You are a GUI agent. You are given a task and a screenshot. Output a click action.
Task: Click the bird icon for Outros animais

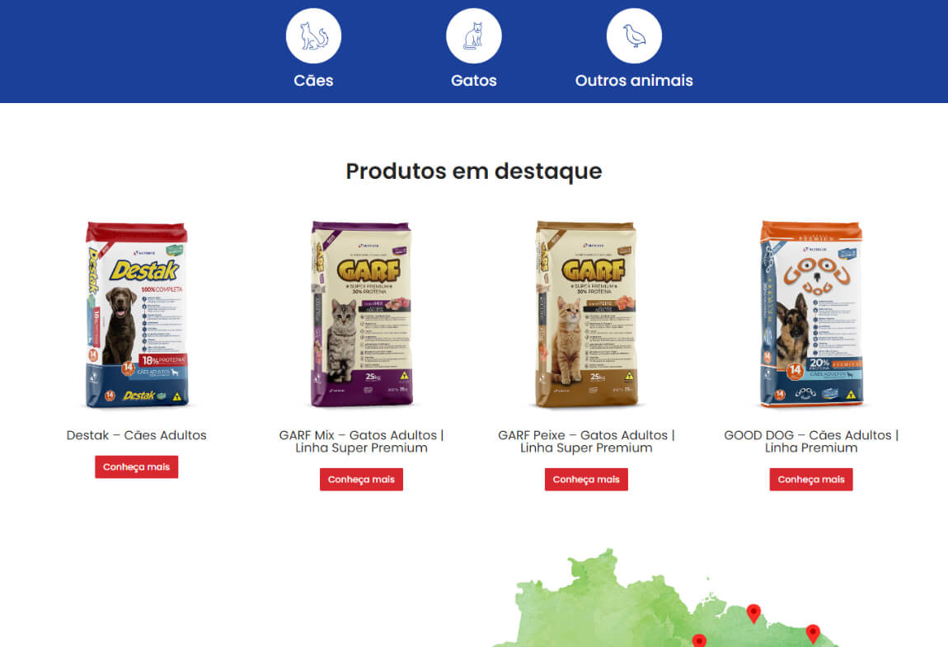[x=634, y=35]
